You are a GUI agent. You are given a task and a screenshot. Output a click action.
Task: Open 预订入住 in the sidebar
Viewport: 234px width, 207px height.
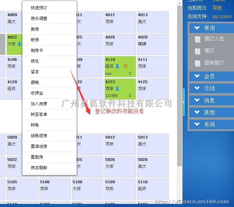(x=214, y=39)
